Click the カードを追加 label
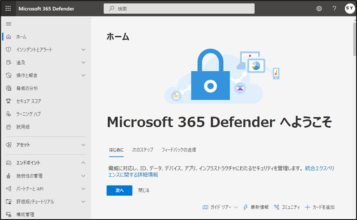The image size is (357, 220). [323, 207]
